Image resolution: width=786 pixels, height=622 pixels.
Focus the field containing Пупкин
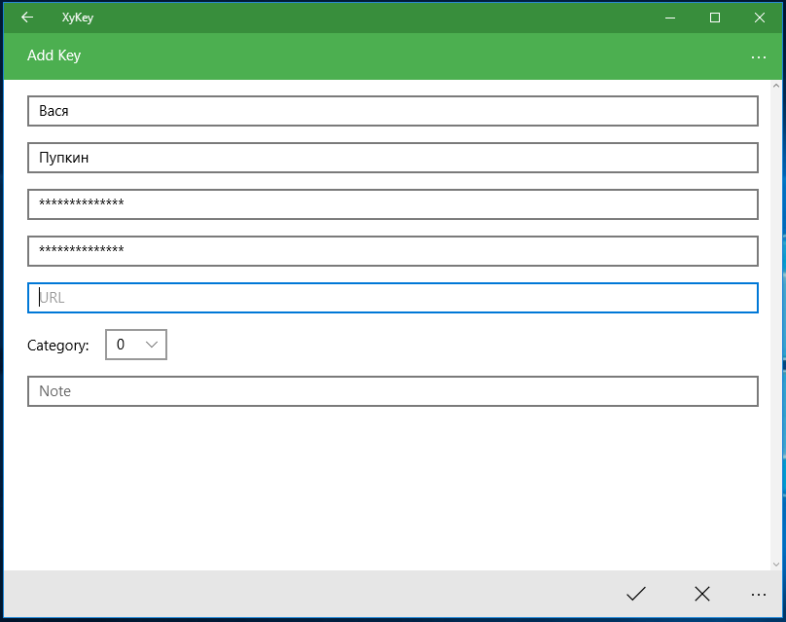392,158
